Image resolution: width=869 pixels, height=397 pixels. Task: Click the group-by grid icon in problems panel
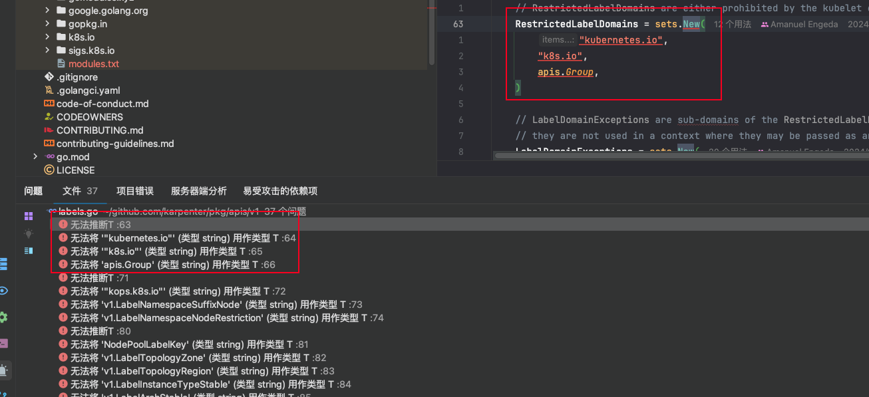pos(29,216)
